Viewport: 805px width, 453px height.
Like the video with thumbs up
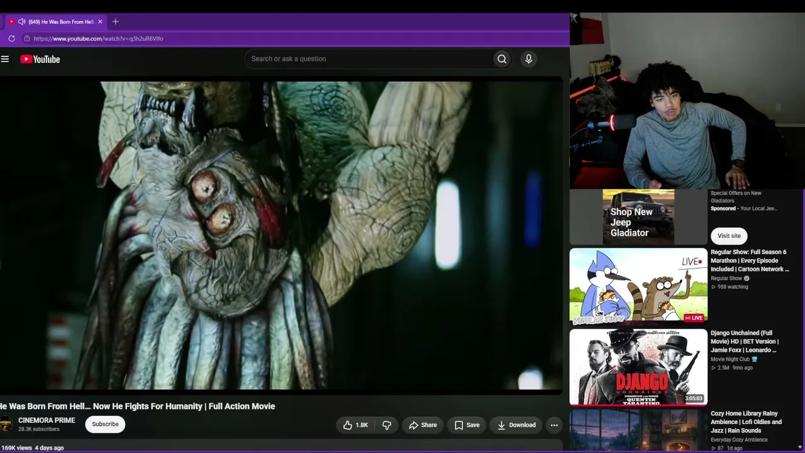pos(355,425)
